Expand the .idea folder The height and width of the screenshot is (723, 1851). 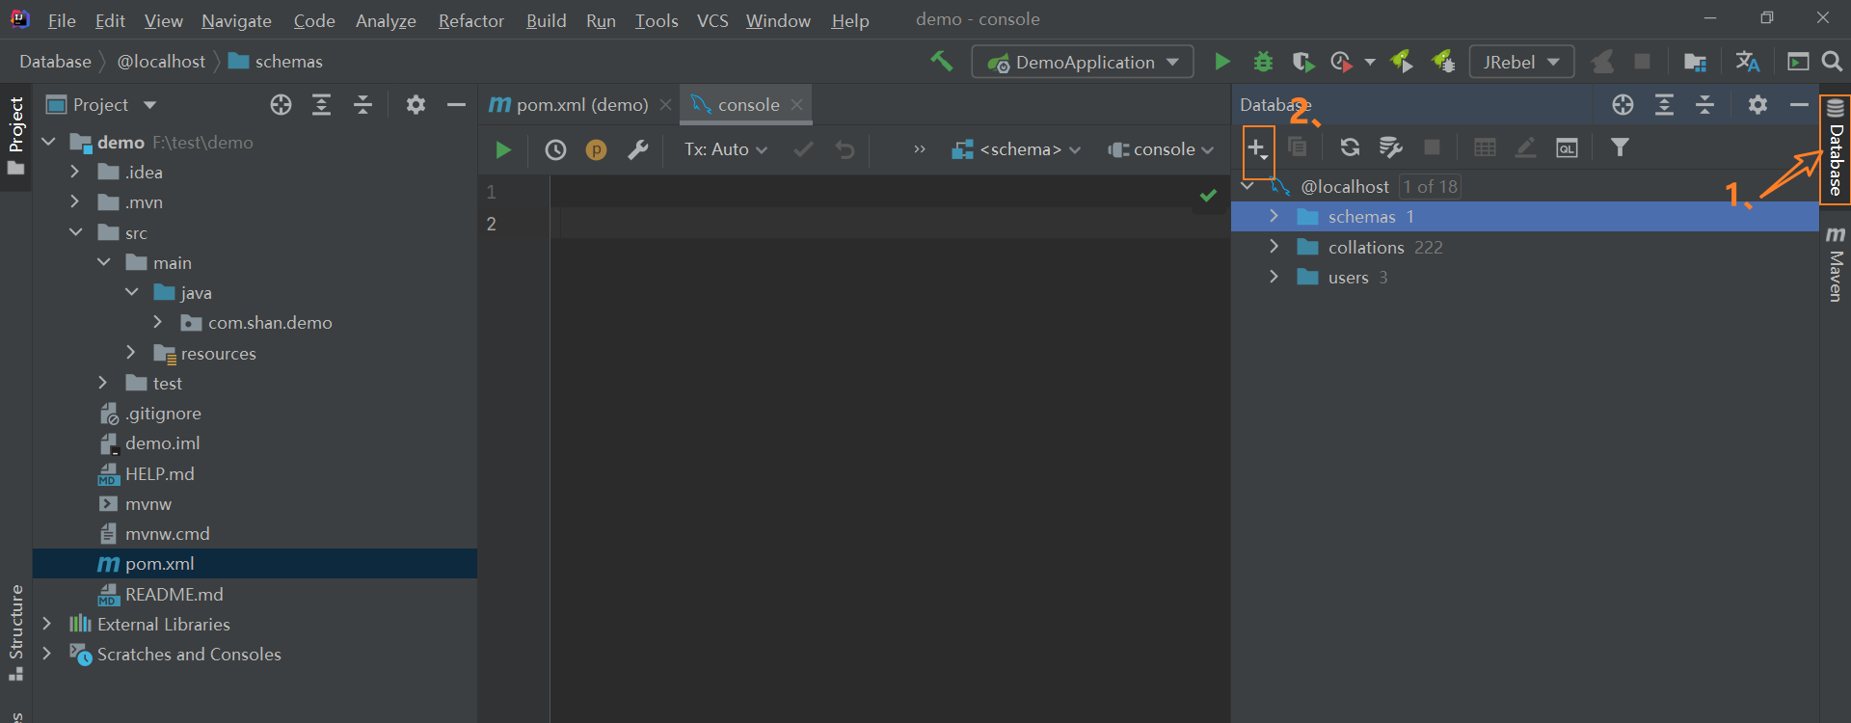(x=74, y=172)
